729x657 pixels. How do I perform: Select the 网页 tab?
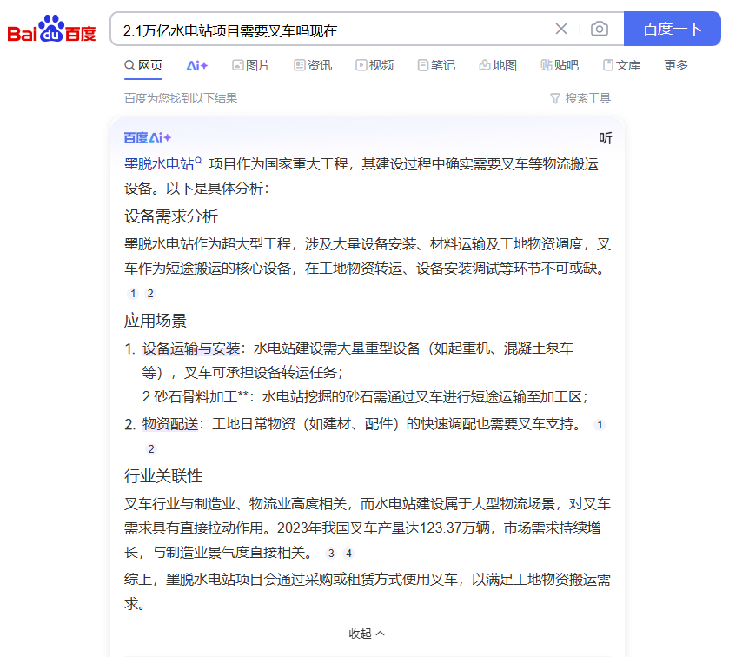coord(143,65)
